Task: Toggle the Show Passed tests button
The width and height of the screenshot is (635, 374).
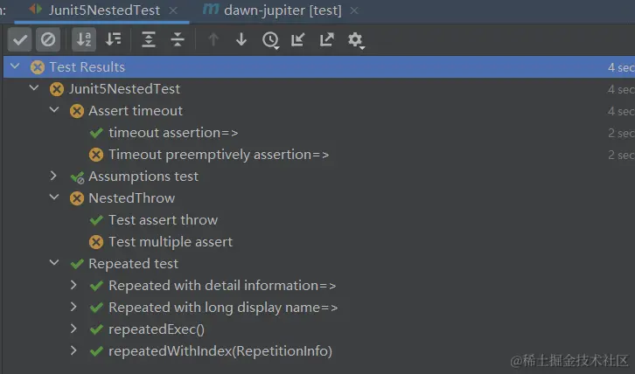Action: point(20,39)
